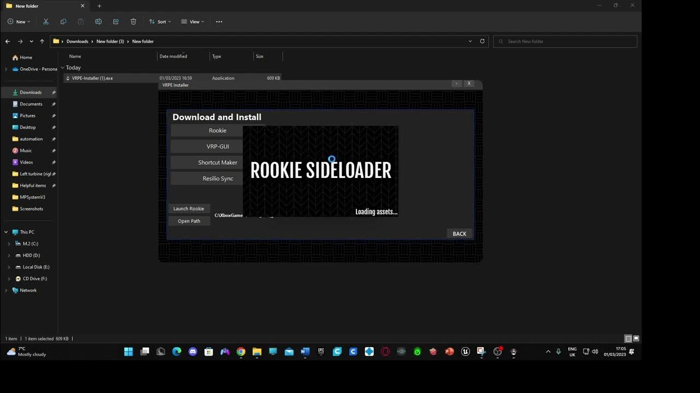Add a new Explorer tab

pos(99,6)
